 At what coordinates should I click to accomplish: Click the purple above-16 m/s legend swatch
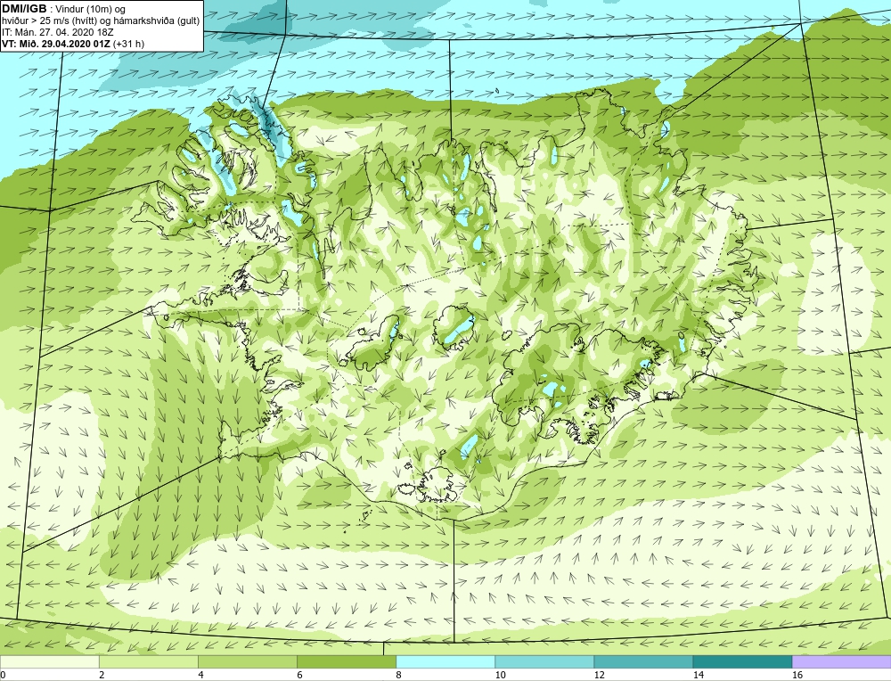coord(841,661)
